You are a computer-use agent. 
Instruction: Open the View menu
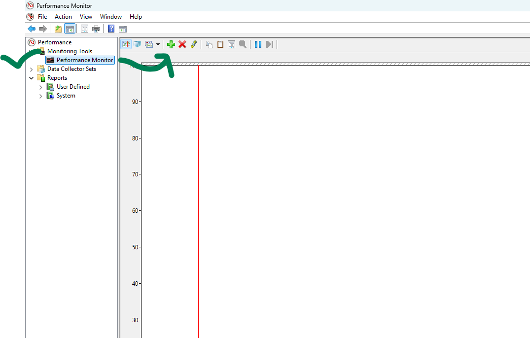click(86, 17)
